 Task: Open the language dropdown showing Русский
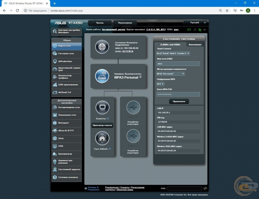(195, 23)
